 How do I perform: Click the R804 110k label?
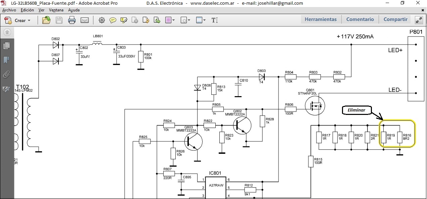point(289,77)
